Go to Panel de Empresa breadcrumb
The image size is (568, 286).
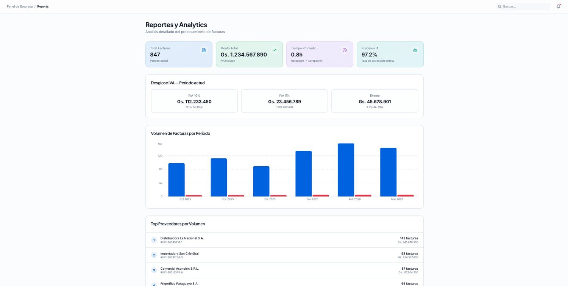pyautogui.click(x=20, y=6)
